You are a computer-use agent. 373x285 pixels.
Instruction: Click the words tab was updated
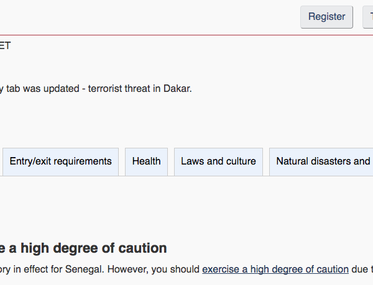(x=43, y=89)
